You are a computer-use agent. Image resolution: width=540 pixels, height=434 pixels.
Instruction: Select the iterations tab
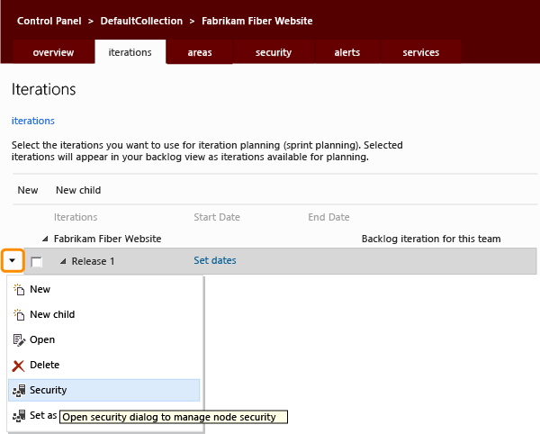[130, 52]
